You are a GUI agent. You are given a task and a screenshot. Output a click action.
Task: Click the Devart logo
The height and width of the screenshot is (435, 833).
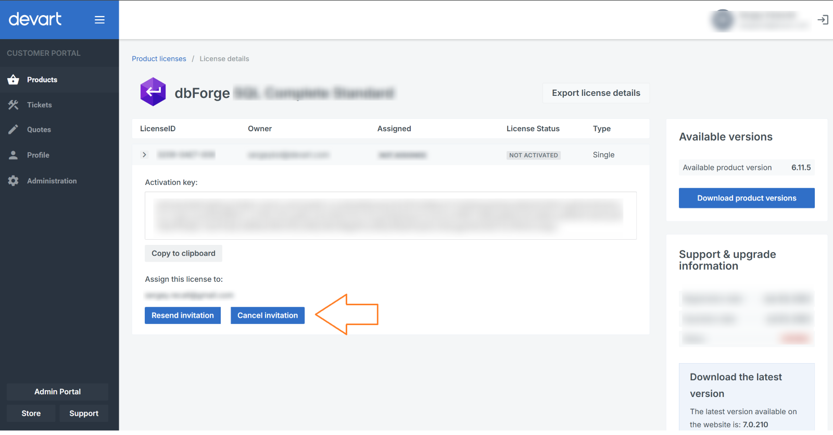(35, 19)
